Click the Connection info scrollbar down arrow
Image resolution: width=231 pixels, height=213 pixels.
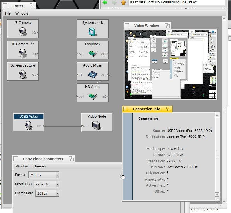coord(218,195)
